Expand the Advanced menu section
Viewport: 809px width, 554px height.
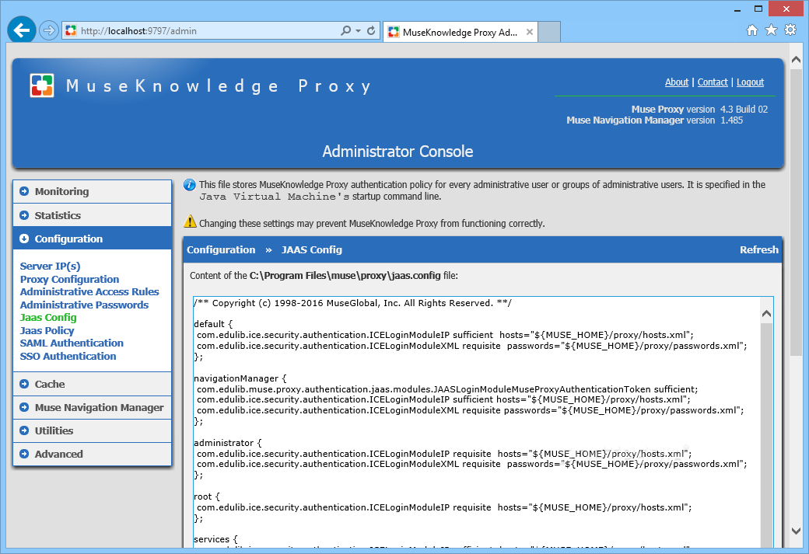click(x=93, y=454)
